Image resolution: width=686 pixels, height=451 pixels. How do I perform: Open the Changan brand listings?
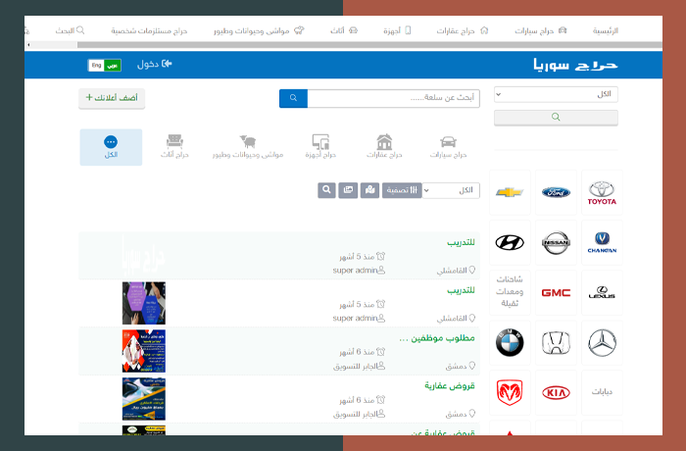coord(602,242)
